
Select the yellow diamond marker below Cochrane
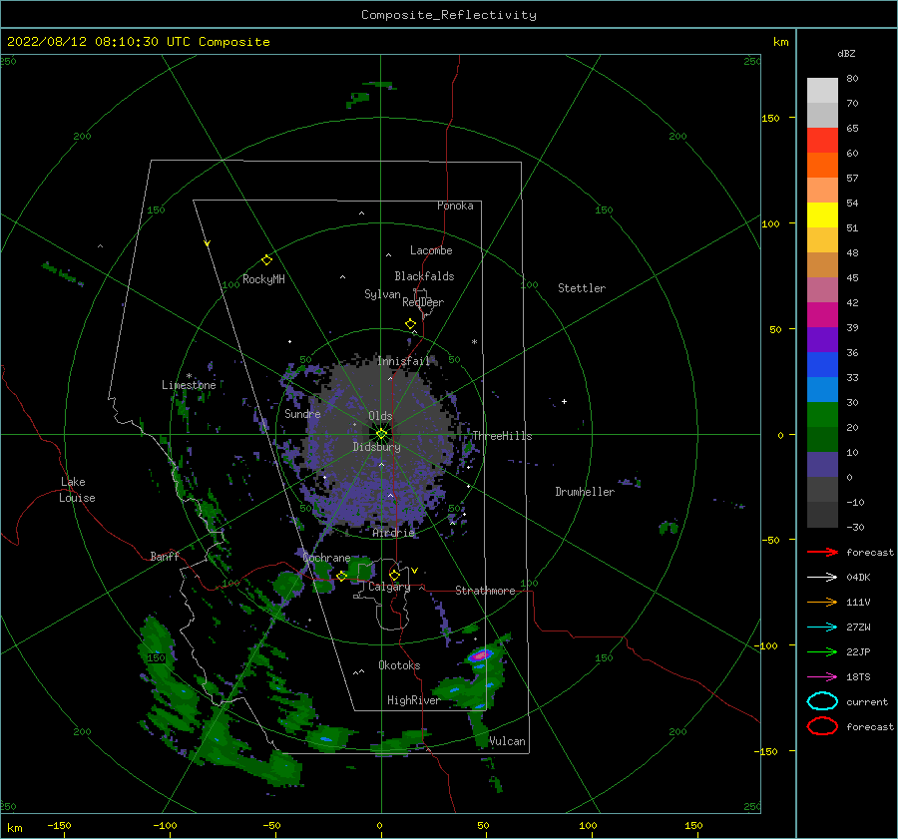[x=342, y=577]
